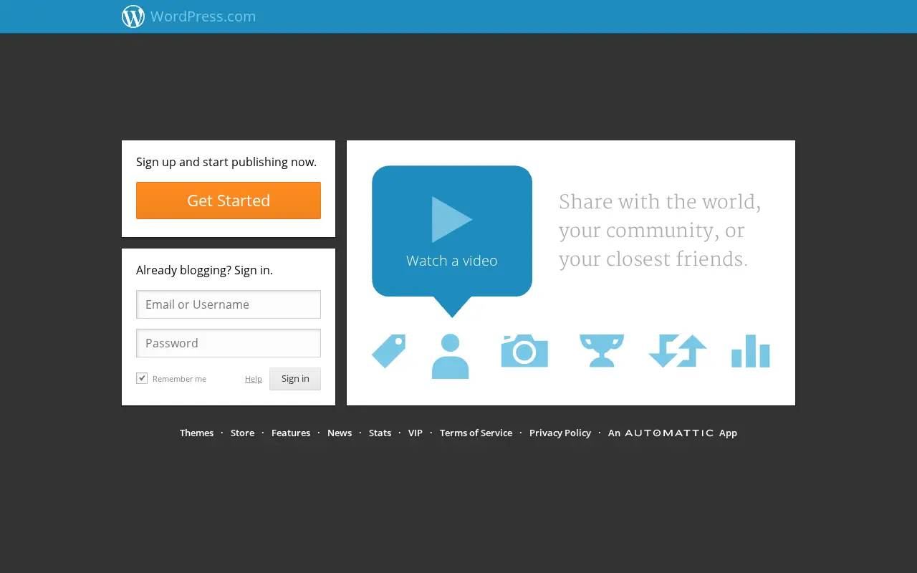
Task: Toggle the Remember me checkbox
Action: coord(142,378)
